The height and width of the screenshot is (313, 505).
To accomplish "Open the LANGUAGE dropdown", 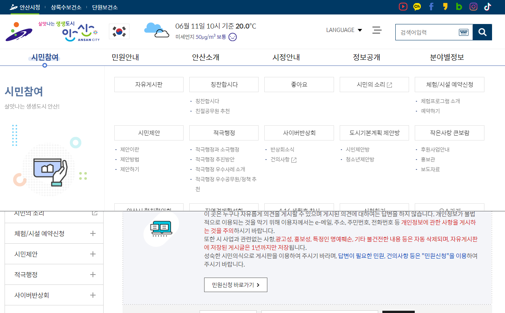I will pos(344,30).
